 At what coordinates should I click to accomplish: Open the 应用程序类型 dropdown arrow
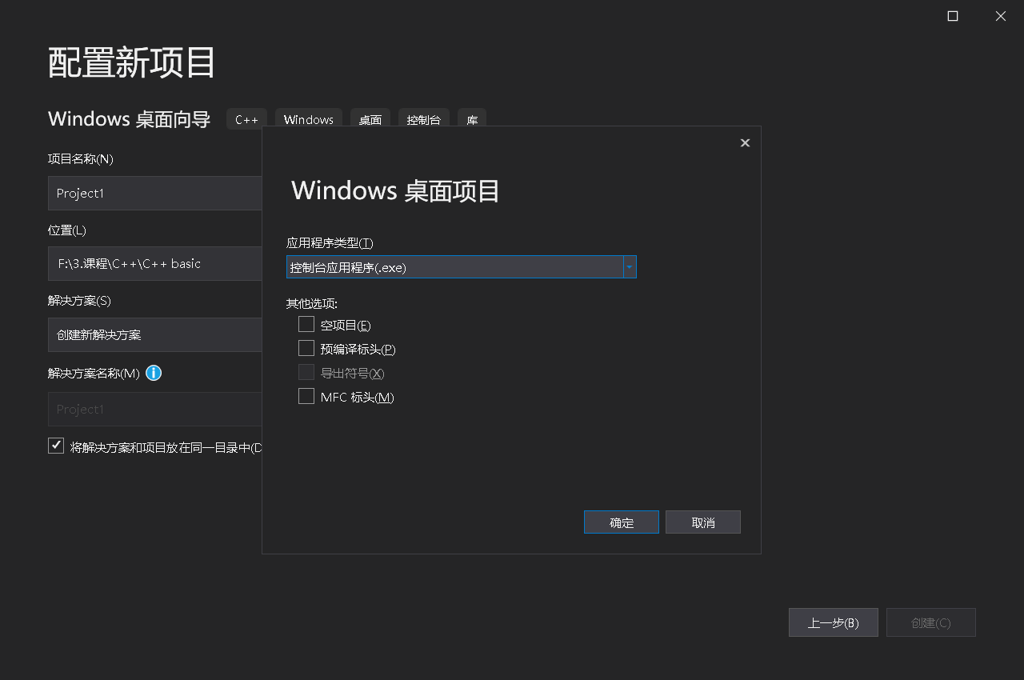[x=630, y=267]
